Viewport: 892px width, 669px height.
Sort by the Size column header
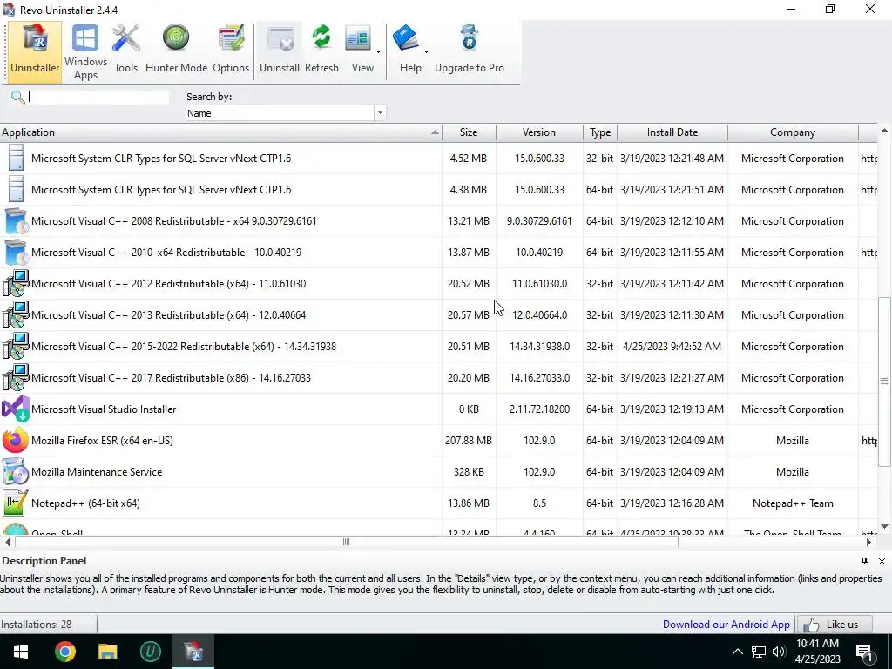pyautogui.click(x=469, y=132)
